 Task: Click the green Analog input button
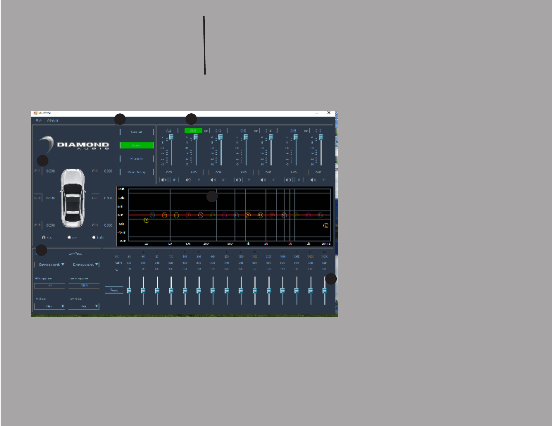136,145
